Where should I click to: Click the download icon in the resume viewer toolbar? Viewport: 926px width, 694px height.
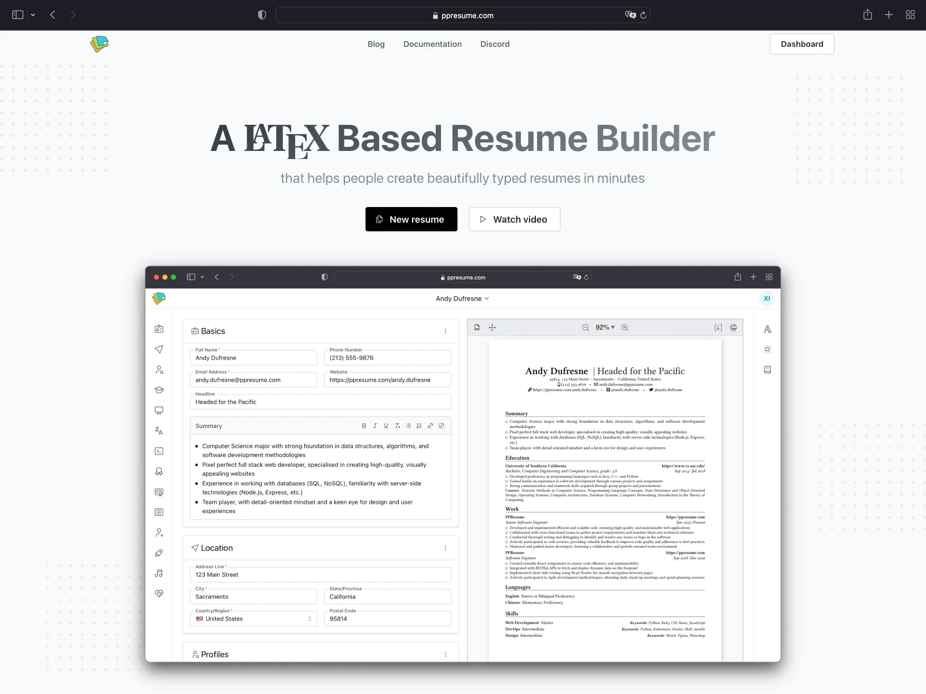click(x=718, y=327)
